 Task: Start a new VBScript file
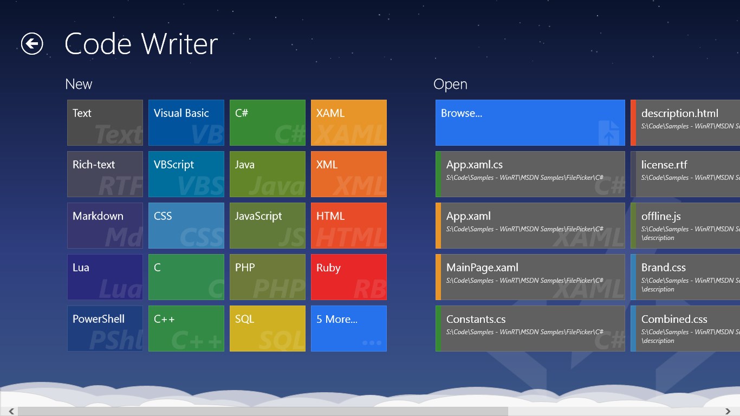tap(186, 174)
